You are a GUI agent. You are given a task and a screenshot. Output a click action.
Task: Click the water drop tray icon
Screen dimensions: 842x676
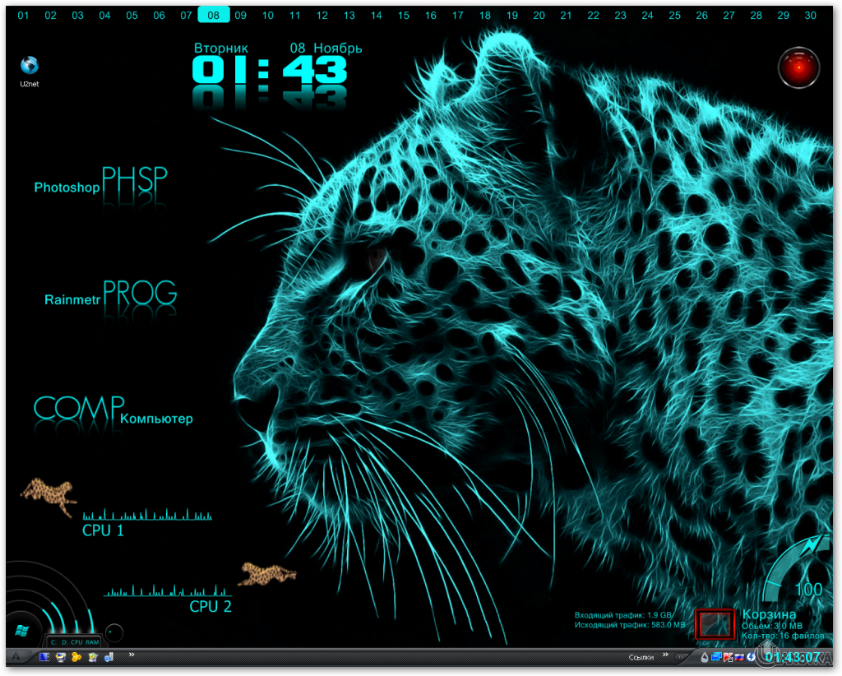tap(705, 657)
